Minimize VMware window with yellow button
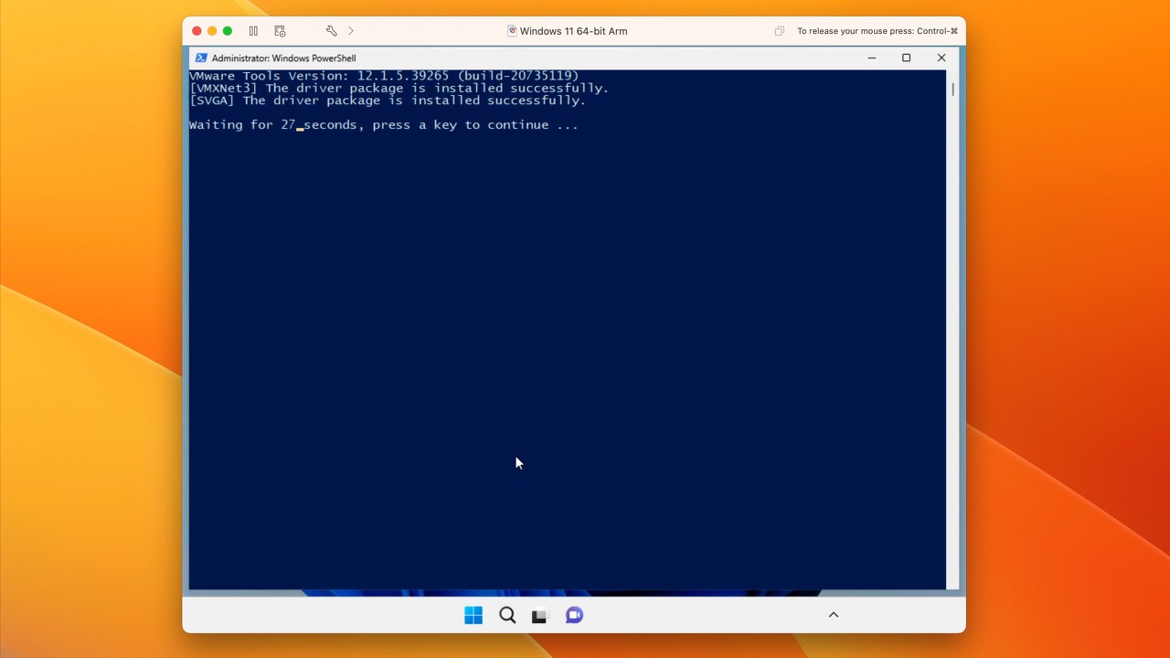 [x=212, y=31]
